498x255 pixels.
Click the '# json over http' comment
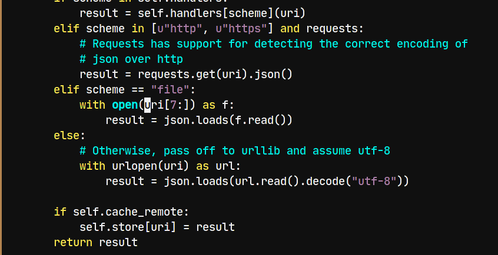pyautogui.click(x=131, y=59)
